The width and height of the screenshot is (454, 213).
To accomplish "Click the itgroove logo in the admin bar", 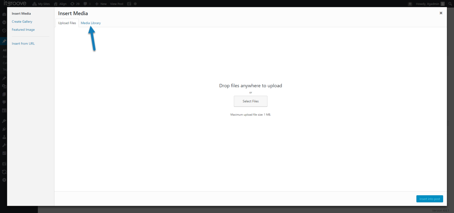I will pyautogui.click(x=15, y=3).
